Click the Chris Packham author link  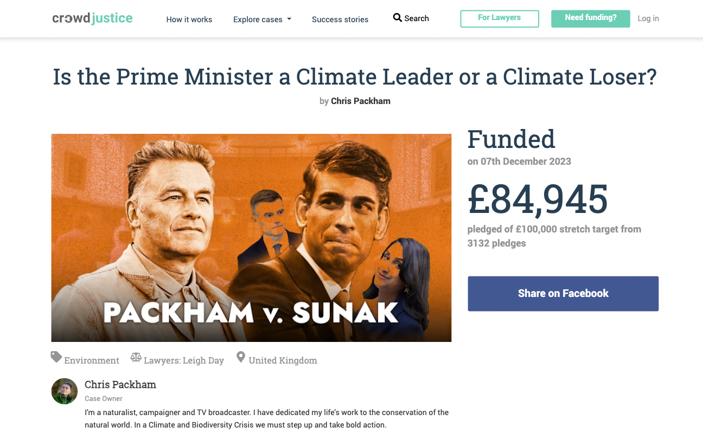[x=361, y=101]
